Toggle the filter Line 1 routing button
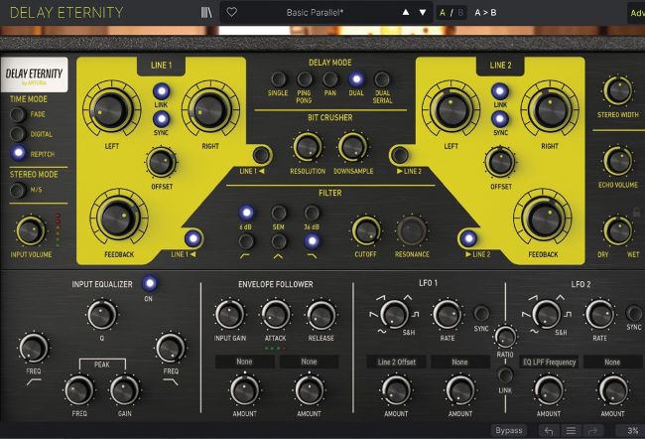 tap(193, 238)
